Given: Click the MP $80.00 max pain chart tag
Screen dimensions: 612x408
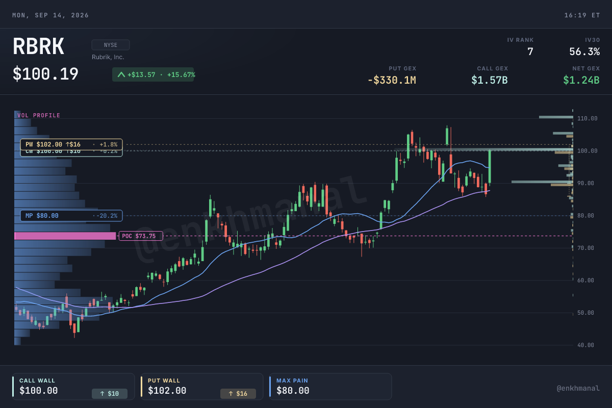Looking at the screenshot, I should 71,216.
